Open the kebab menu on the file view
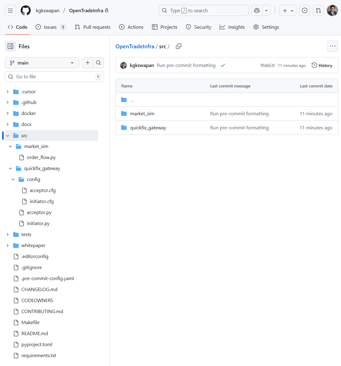The height and width of the screenshot is (366, 341). tap(332, 46)
